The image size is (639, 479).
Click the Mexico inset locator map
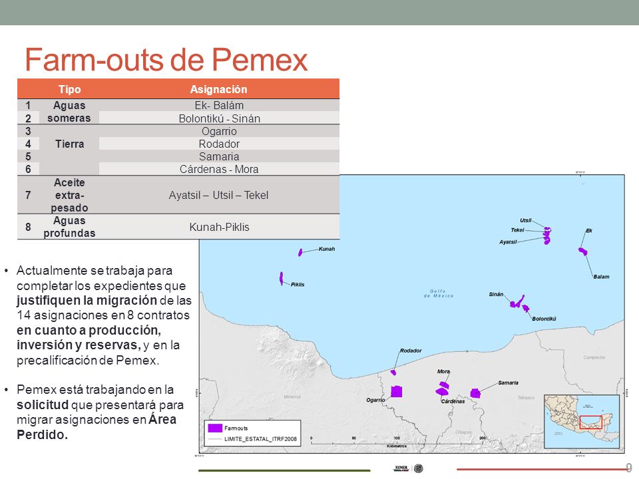pos(582,421)
